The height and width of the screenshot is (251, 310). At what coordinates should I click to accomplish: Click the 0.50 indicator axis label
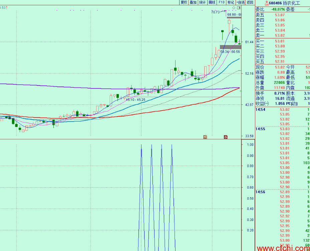[250, 199]
